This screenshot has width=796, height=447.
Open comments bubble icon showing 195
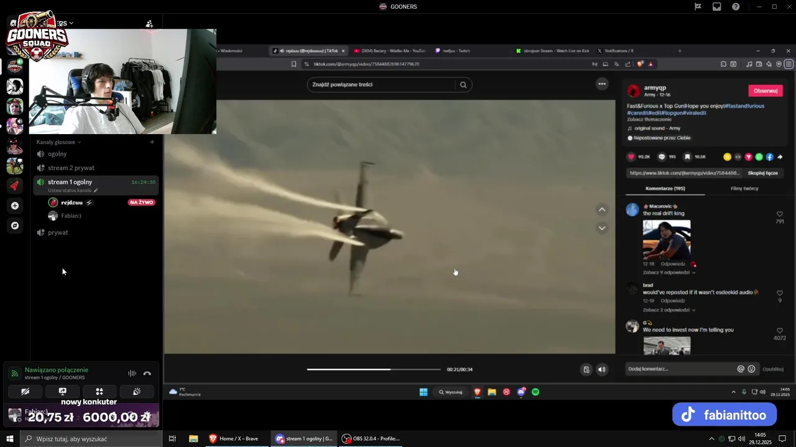662,157
